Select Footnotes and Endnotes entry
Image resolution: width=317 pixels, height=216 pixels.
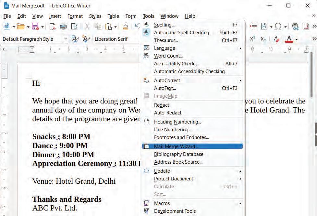[192, 137]
